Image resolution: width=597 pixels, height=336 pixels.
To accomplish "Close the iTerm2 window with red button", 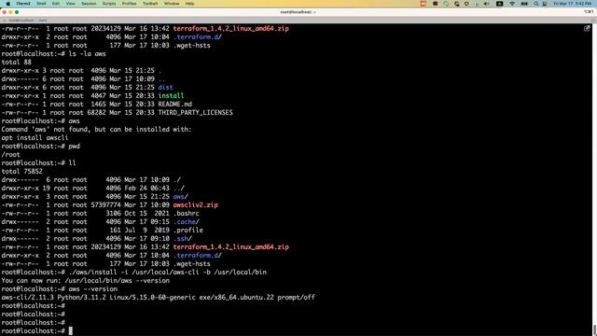I will [x=5, y=12].
